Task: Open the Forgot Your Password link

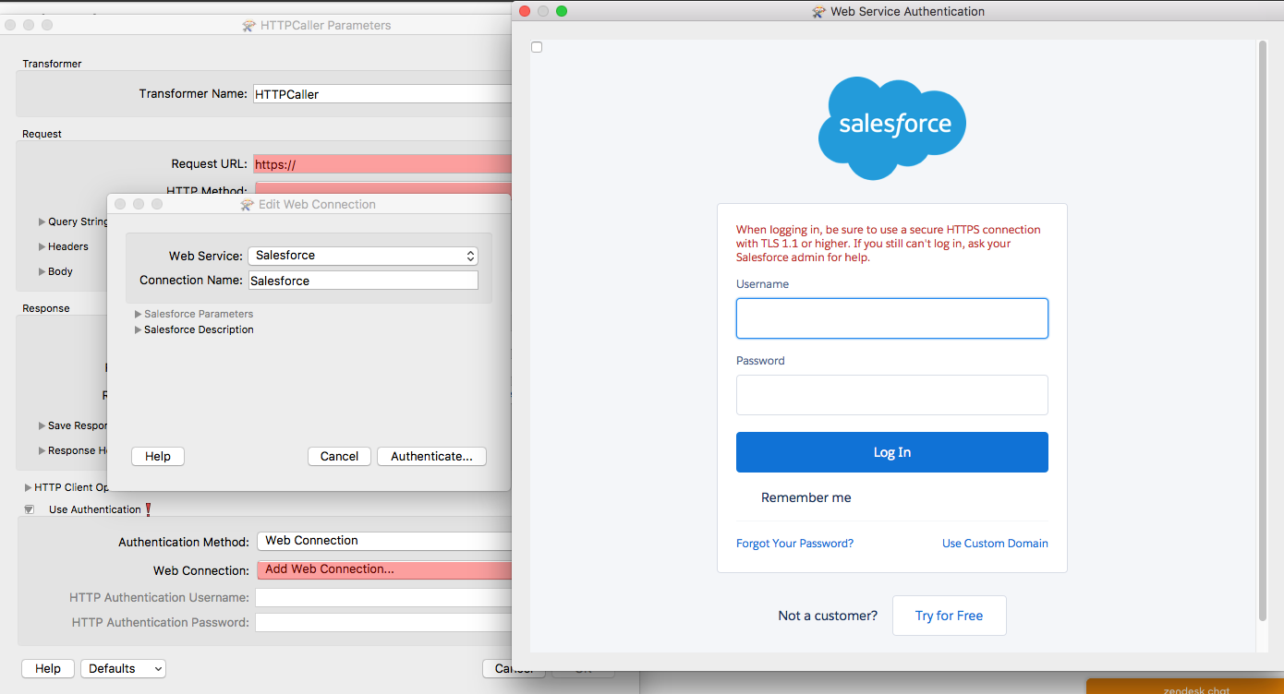Action: coord(794,544)
